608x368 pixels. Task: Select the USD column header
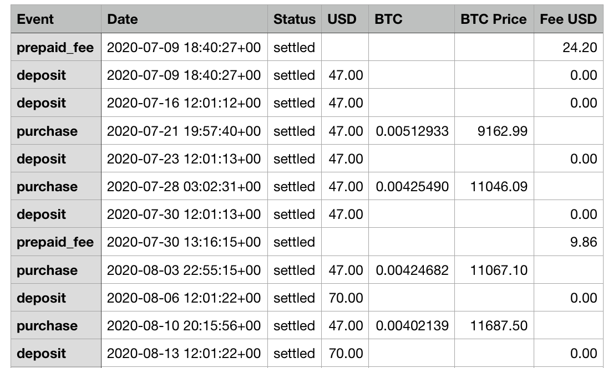click(344, 19)
